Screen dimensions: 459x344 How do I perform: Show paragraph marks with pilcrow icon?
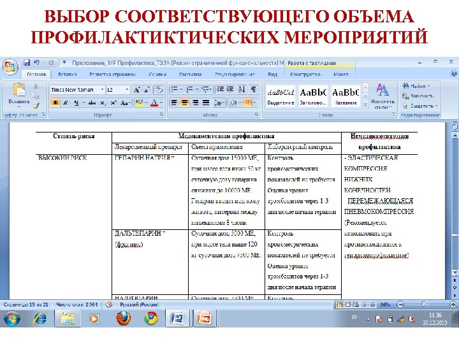click(x=254, y=89)
